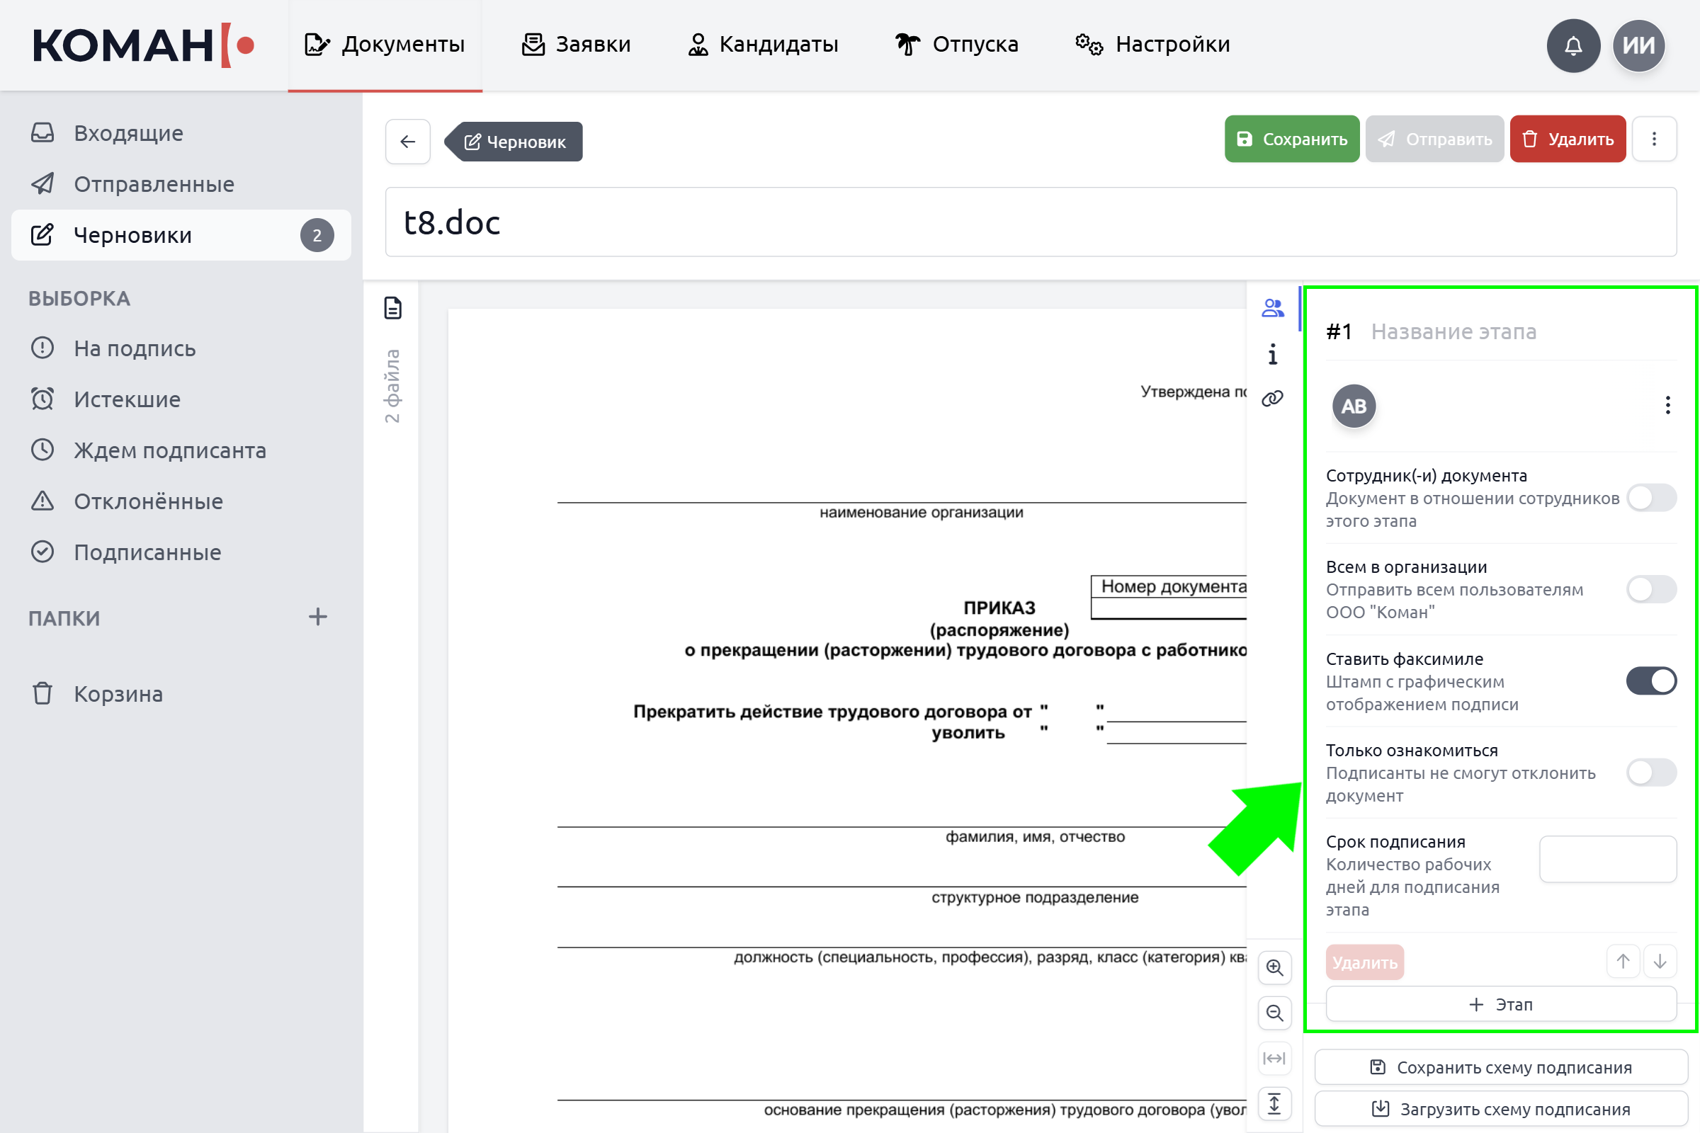Show Подписанные documents
This screenshot has height=1133, width=1700.
(181, 552)
